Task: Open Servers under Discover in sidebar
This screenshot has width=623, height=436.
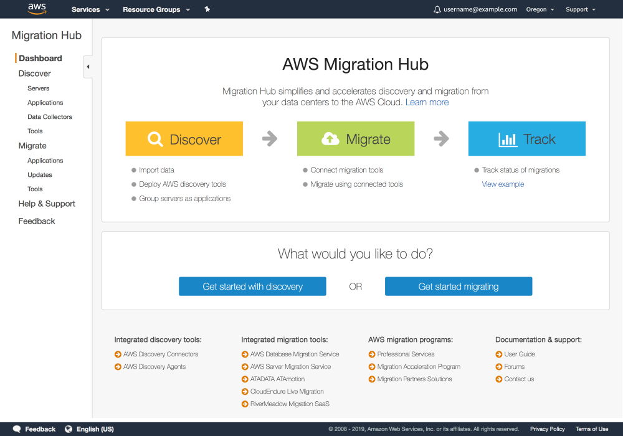Action: (39, 88)
